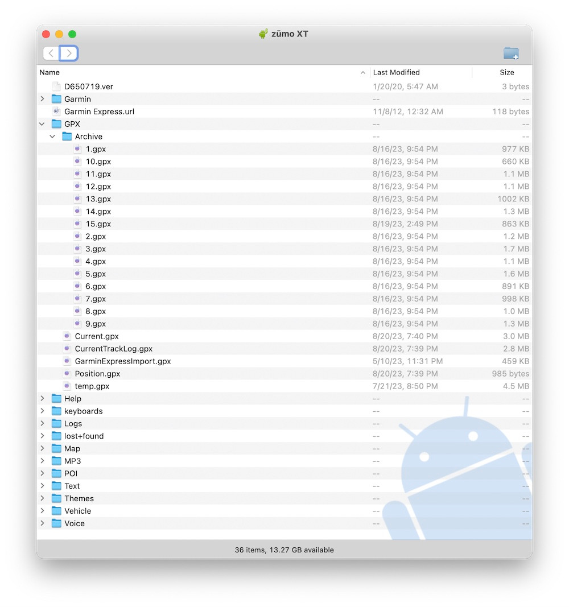Select the 13.gpx file icon

click(x=77, y=199)
